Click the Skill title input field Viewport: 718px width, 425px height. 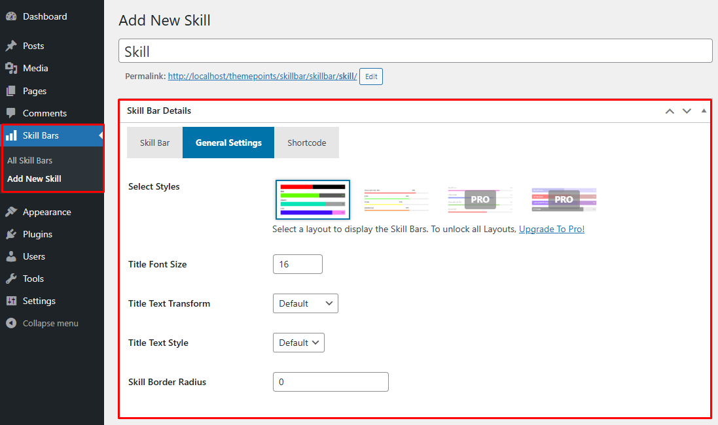pyautogui.click(x=416, y=51)
